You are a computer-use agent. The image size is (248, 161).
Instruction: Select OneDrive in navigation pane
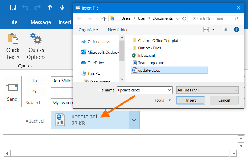[92, 63]
